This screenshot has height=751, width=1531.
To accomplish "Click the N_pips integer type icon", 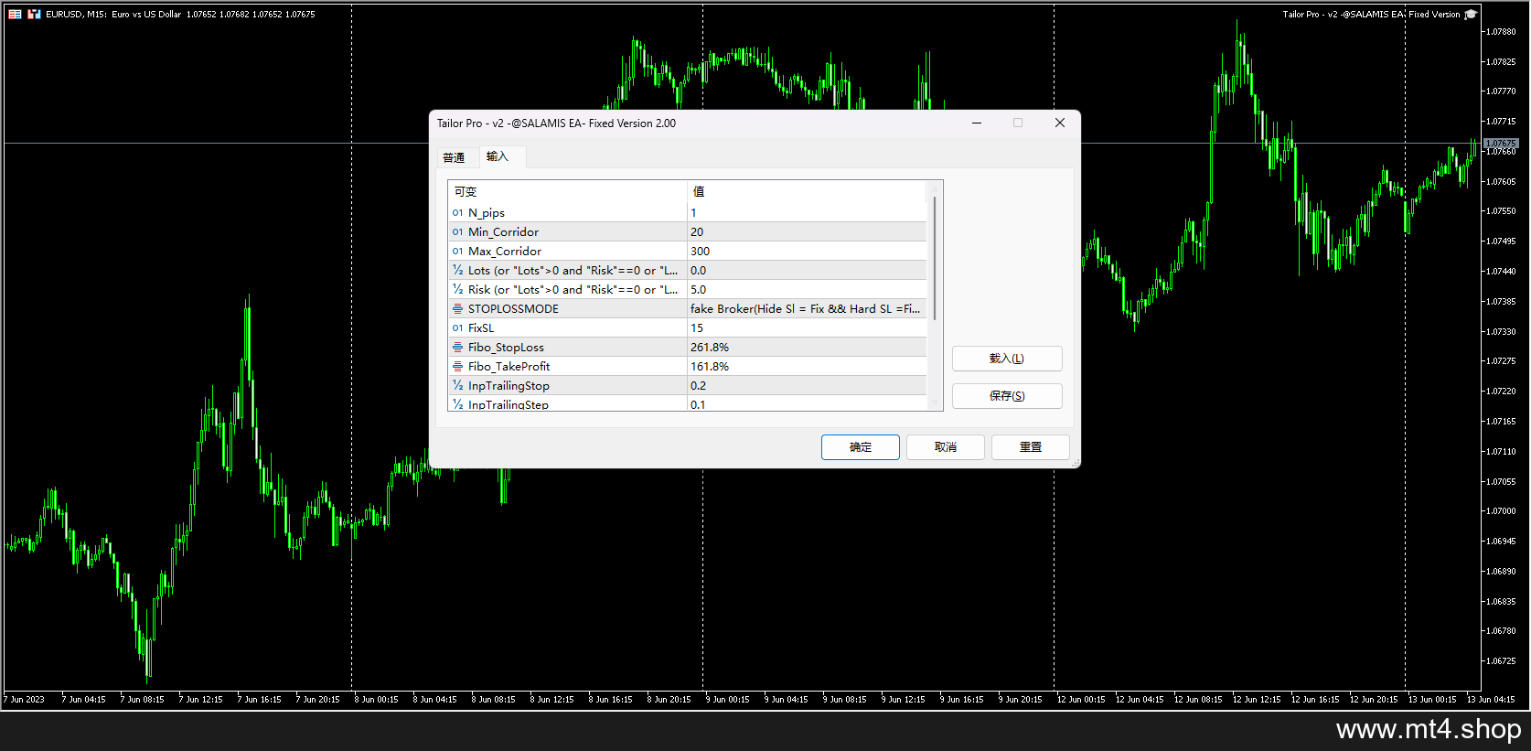I will point(457,213).
